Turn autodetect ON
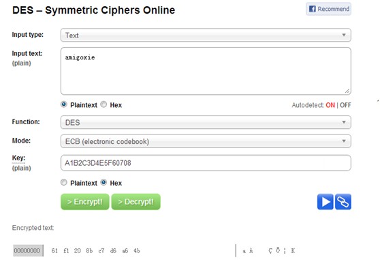 pos(330,105)
